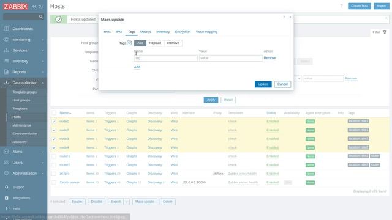Expand the Alerts menu chevron

pyautogui.click(x=43, y=152)
